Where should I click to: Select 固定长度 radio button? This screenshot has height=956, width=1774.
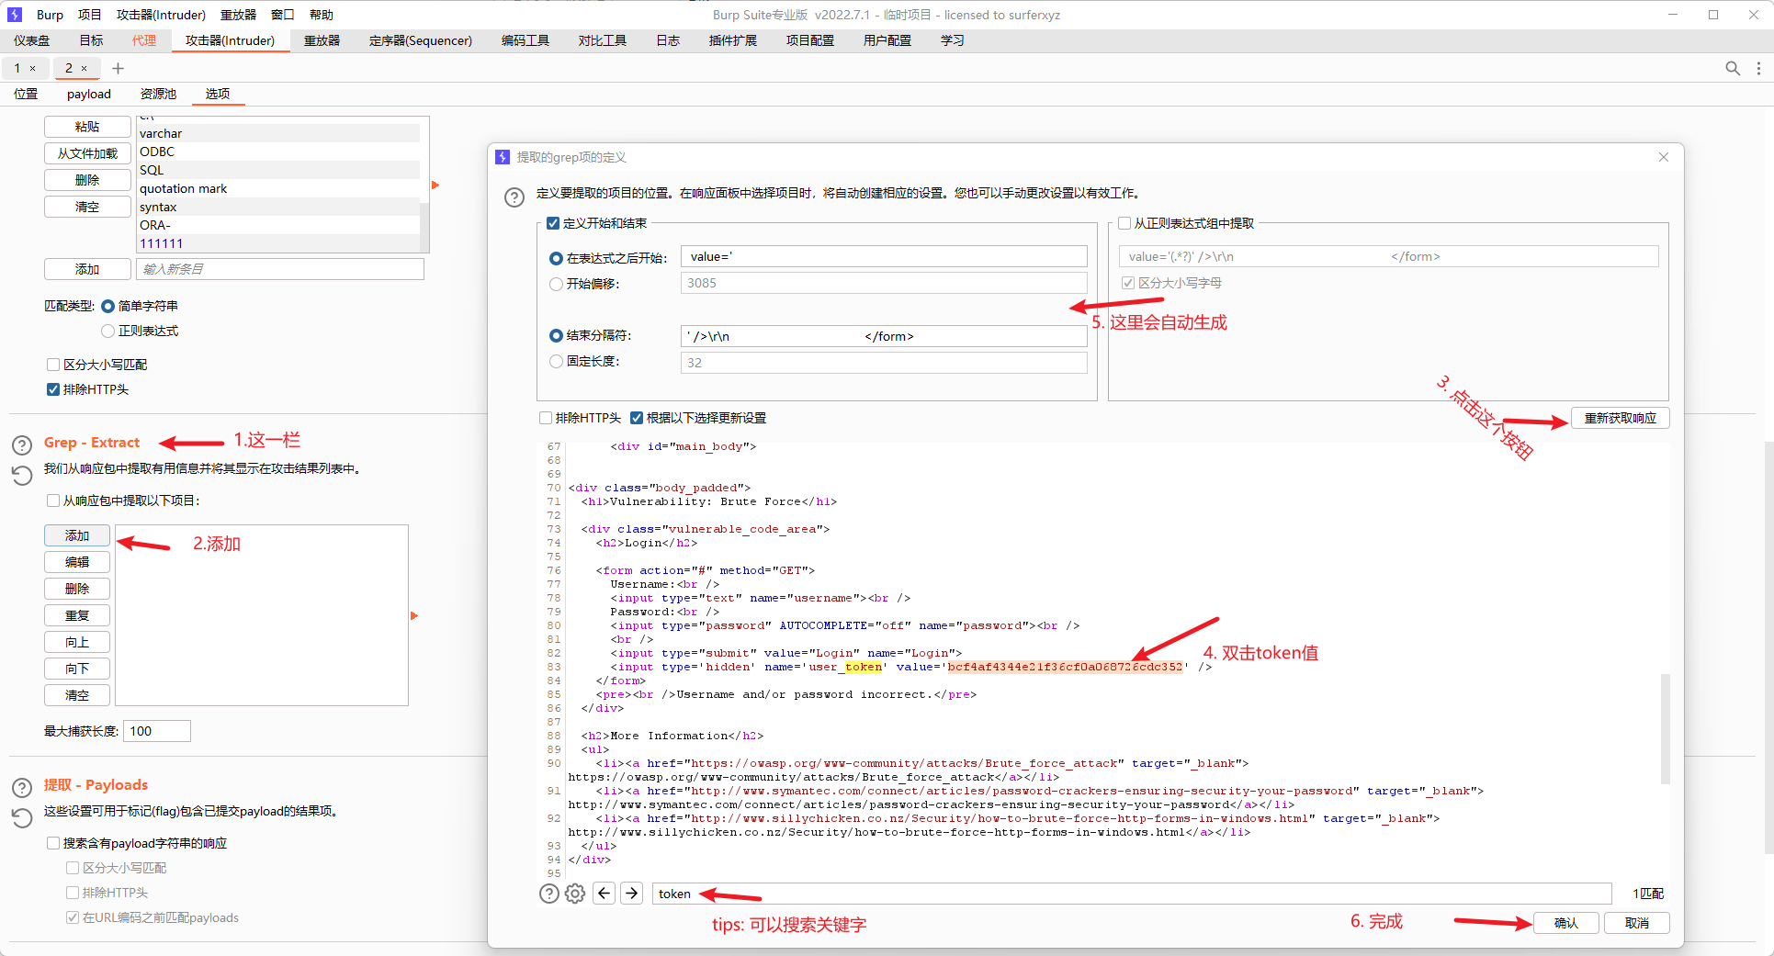556,362
